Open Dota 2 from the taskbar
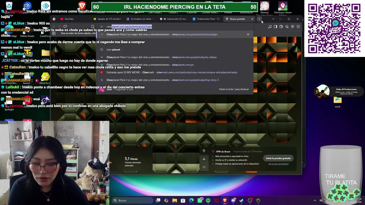Screen dimensions: 365x205 coord(216,200)
